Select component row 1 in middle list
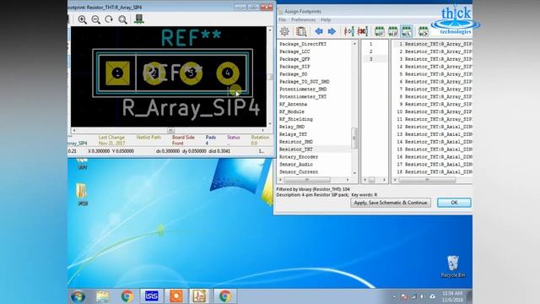540x304 pixels. (374, 44)
